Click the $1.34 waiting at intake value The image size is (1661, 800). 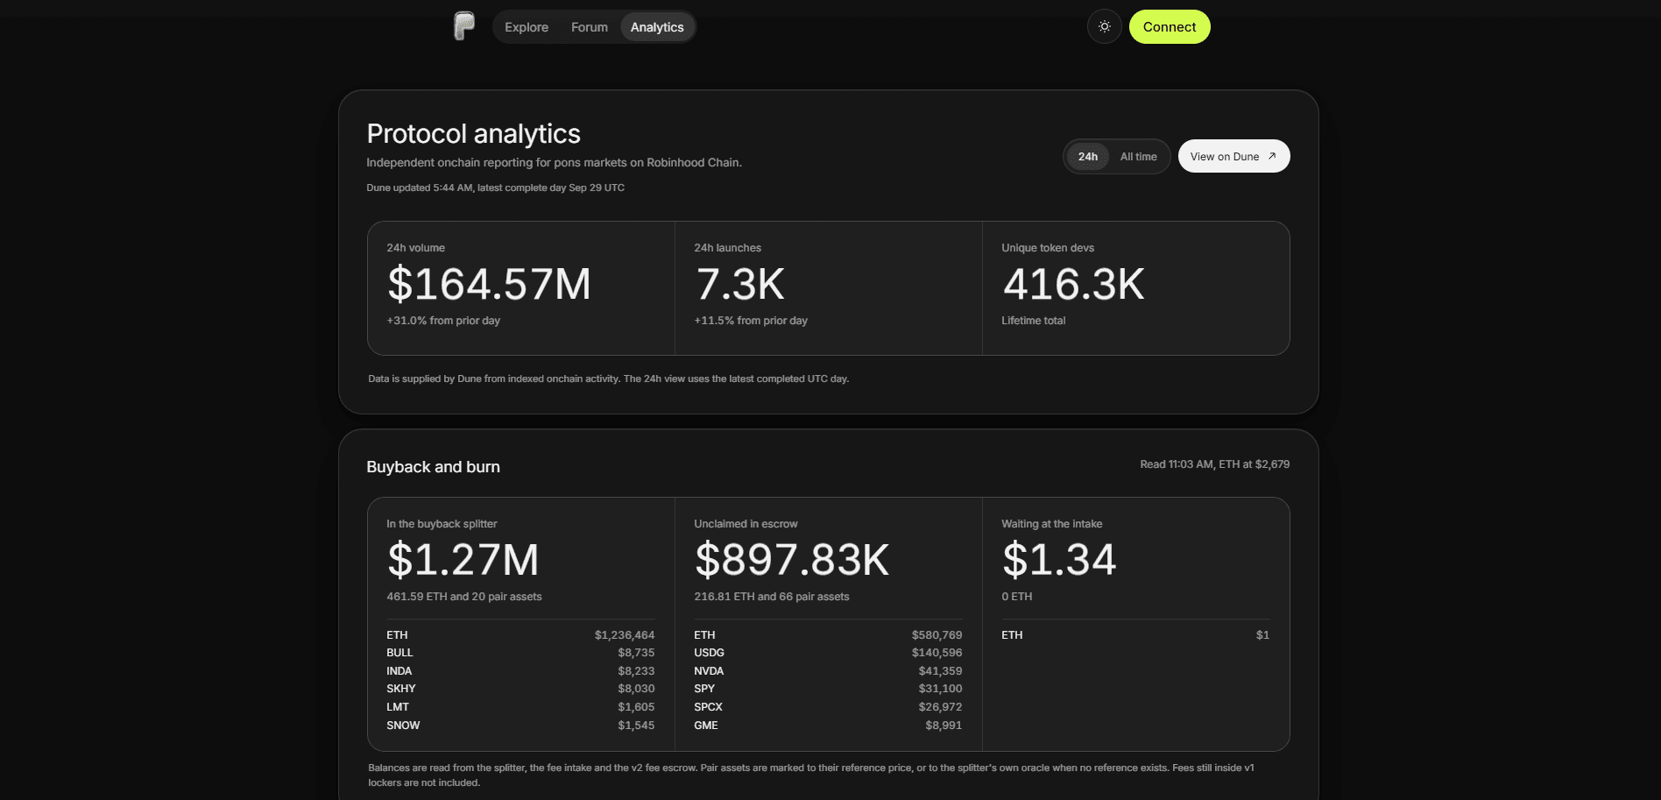click(1059, 559)
